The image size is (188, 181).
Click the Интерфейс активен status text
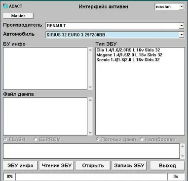point(104,6)
